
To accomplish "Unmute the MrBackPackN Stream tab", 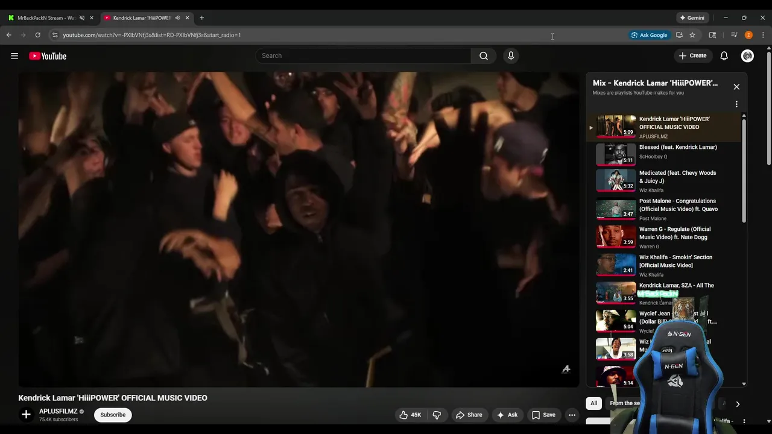I will click(82, 18).
